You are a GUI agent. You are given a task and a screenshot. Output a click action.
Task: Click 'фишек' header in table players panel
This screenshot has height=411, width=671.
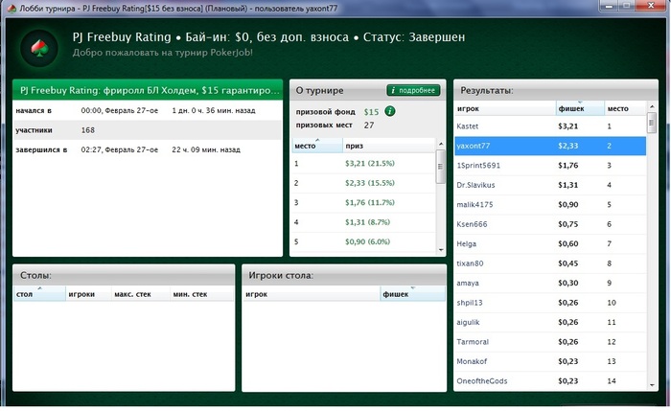point(412,294)
